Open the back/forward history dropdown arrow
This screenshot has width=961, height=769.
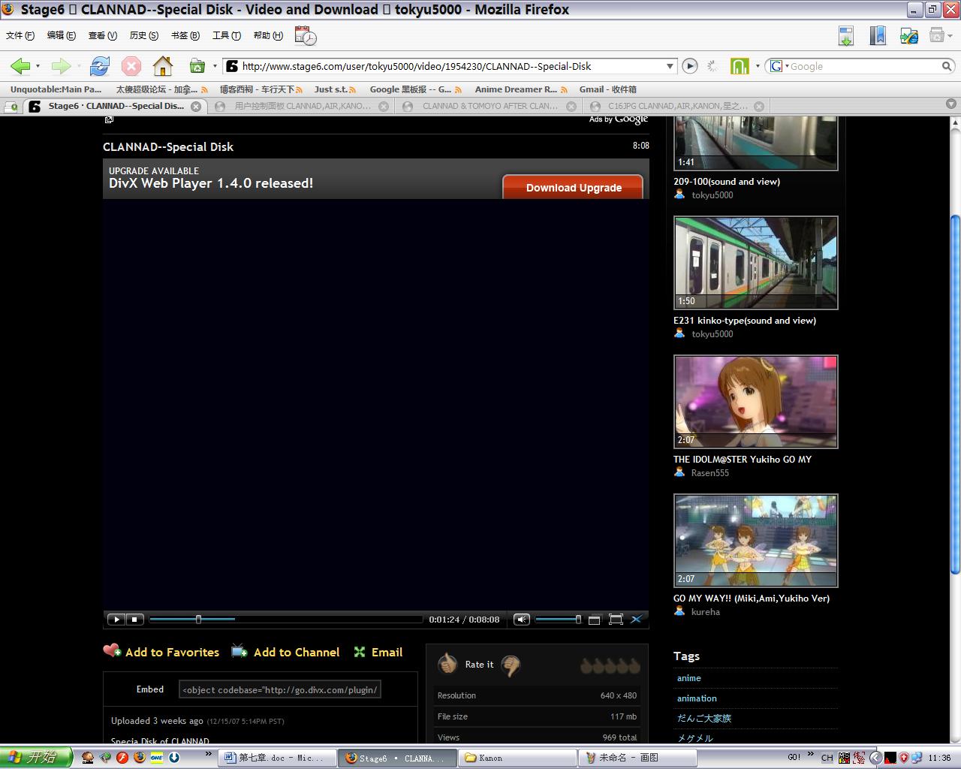[x=38, y=66]
